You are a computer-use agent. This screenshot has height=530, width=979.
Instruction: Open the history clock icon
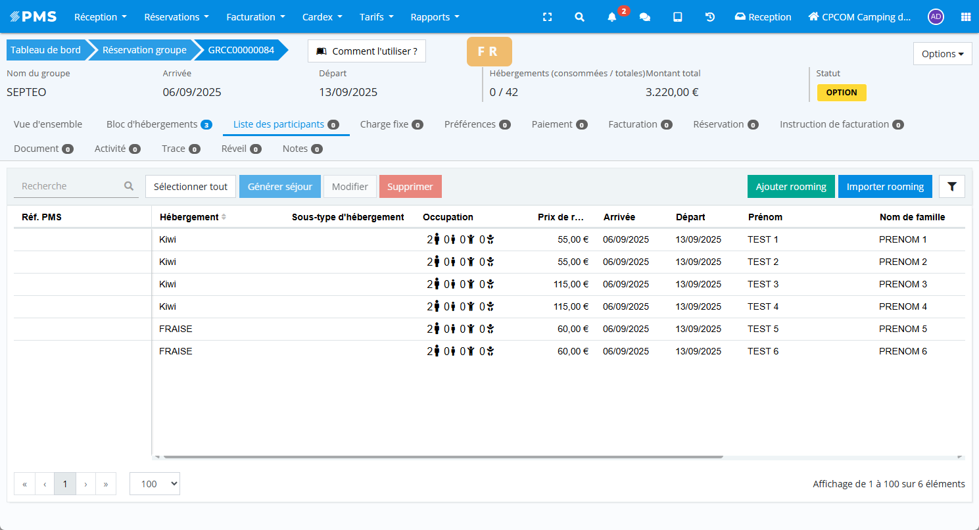point(710,17)
